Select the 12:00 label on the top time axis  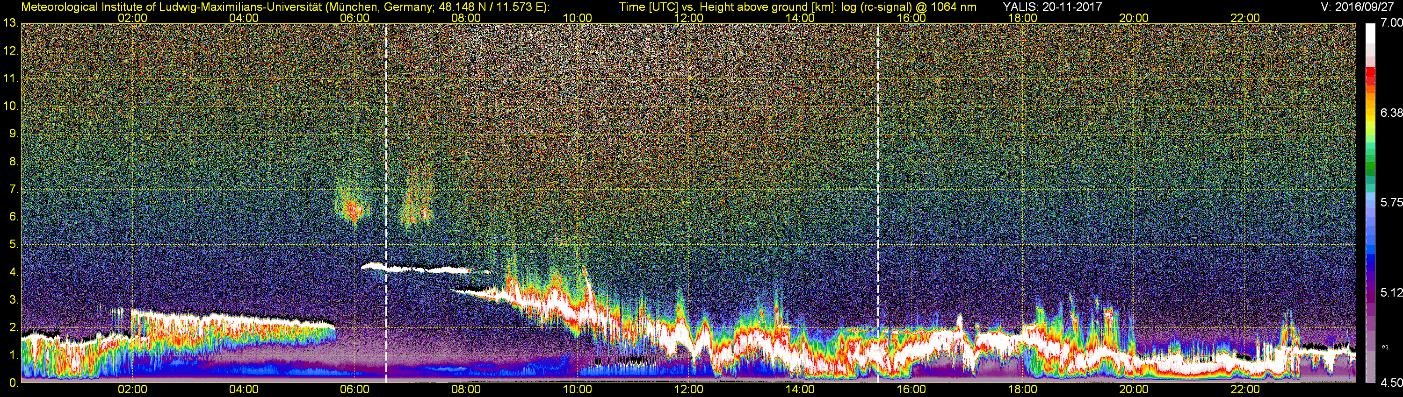click(689, 18)
